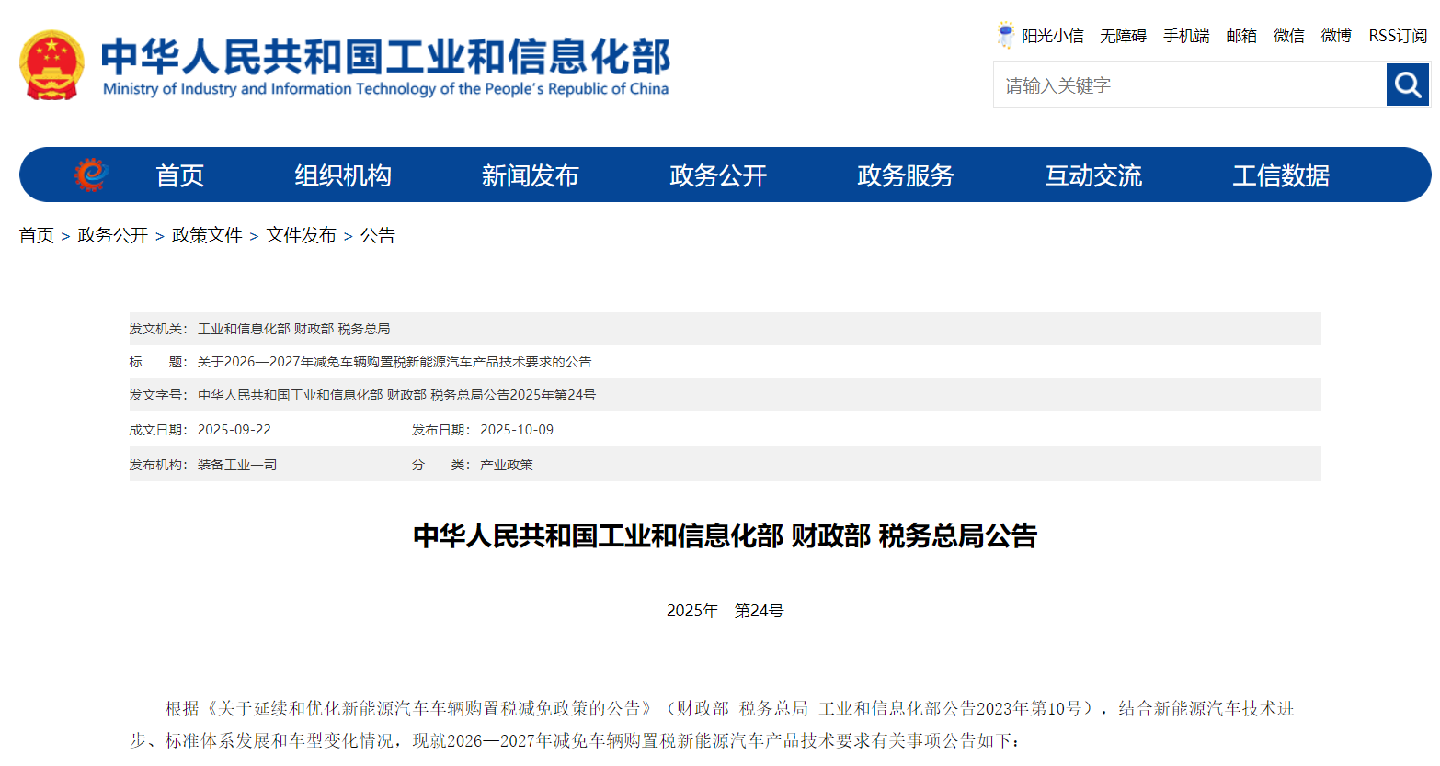The image size is (1440, 766).
Task: Open the RSS订阅 subscription link
Action: 1396,35
